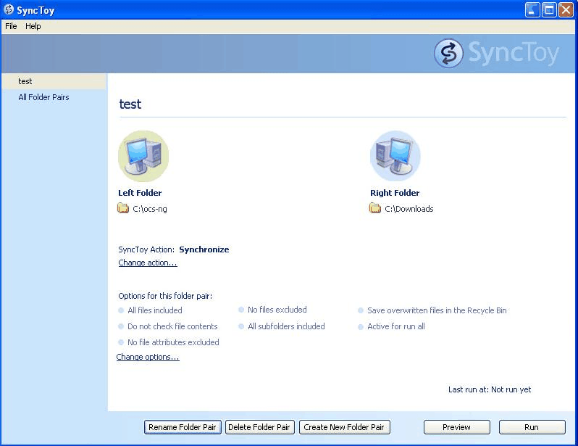Click 'No file attributes excluded' text

point(173,342)
